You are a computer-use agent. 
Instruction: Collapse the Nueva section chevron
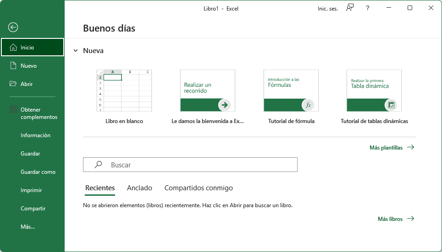[76, 51]
